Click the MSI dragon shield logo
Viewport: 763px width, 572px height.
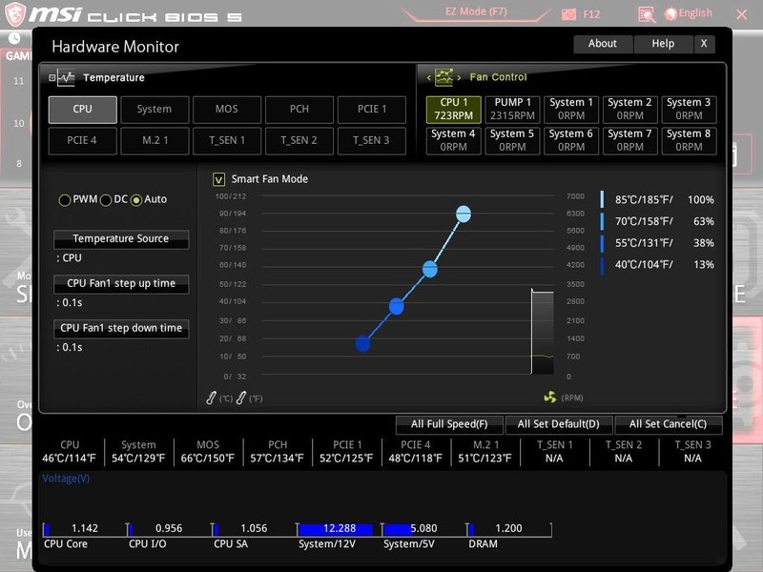(x=14, y=14)
